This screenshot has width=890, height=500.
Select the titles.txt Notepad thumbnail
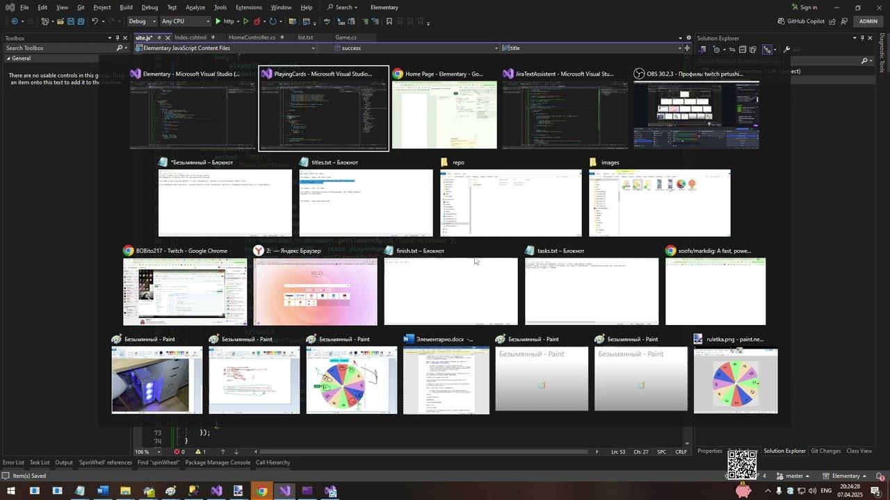coord(366,197)
